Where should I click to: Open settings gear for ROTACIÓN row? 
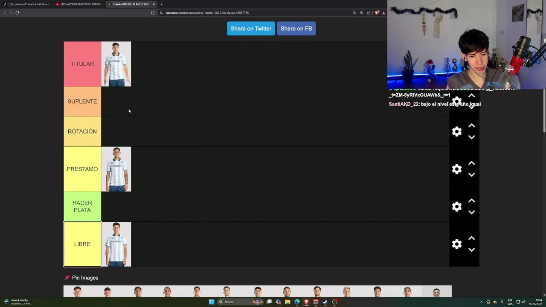click(457, 131)
